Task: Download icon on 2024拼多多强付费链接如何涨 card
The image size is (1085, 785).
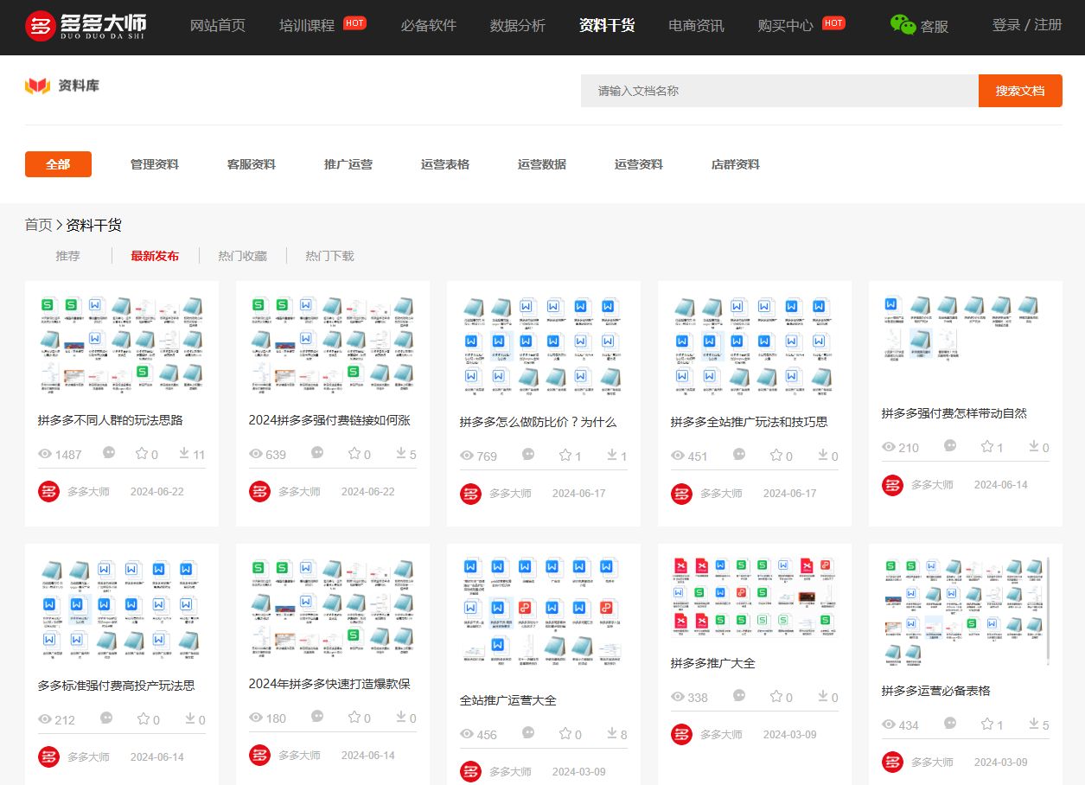Action: 401,453
